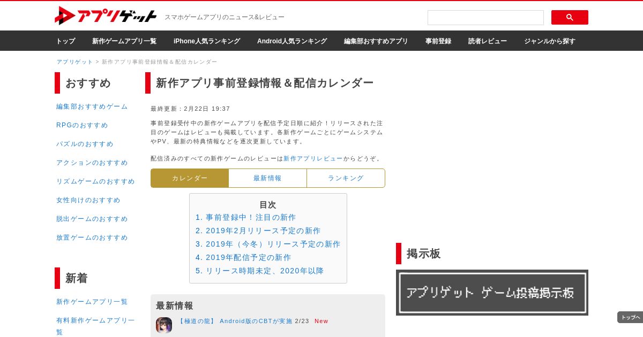Switch to the 最新情報 tab
The height and width of the screenshot is (337, 643).
click(x=267, y=178)
